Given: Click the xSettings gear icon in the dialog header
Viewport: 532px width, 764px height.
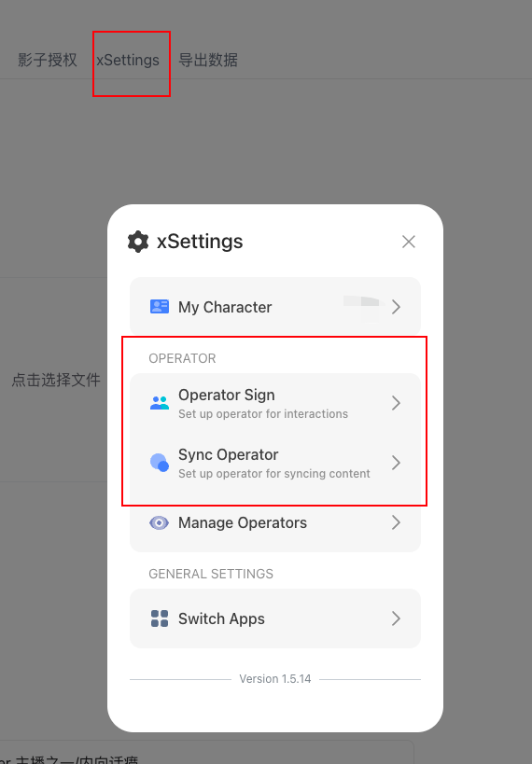Looking at the screenshot, I should (138, 242).
